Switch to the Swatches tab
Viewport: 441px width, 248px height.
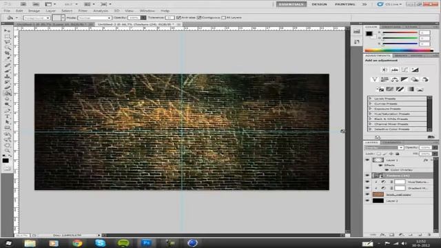[x=391, y=27]
